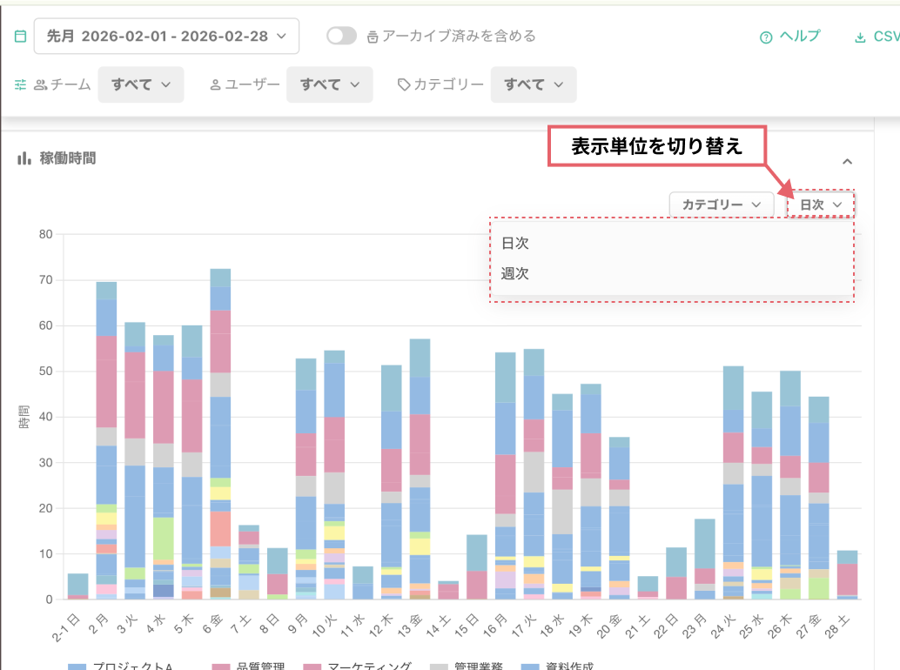Open the カテゴリー dropdown above the chart
Image resolution: width=900 pixels, height=670 pixels.
pyautogui.click(x=721, y=203)
